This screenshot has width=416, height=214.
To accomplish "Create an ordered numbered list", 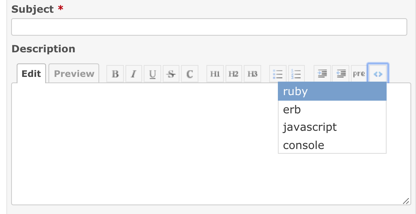I will click(x=297, y=74).
